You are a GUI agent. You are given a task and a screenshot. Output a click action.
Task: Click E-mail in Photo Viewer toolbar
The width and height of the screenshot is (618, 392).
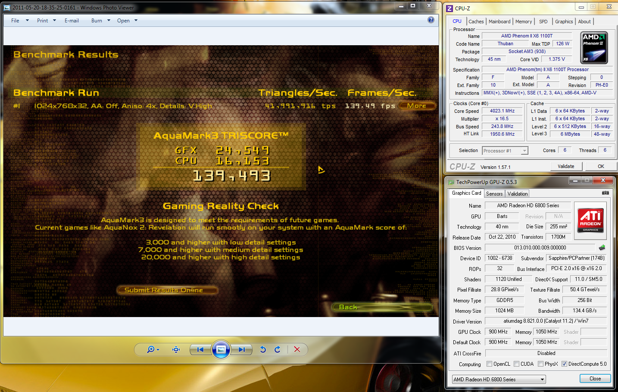tap(72, 20)
